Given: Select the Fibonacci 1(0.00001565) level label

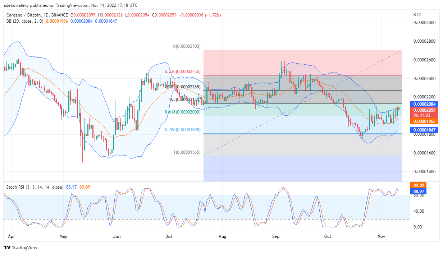Looking at the screenshot, I should (x=187, y=152).
